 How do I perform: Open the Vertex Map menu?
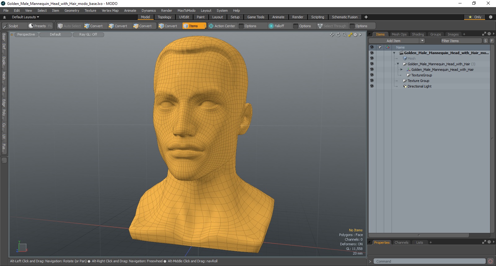click(110, 11)
